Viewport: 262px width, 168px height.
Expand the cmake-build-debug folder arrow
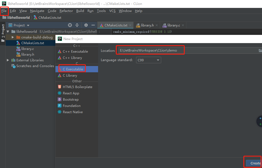click(13, 37)
